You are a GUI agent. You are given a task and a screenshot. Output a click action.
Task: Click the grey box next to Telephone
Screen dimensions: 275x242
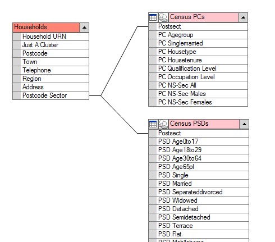click(x=17, y=70)
